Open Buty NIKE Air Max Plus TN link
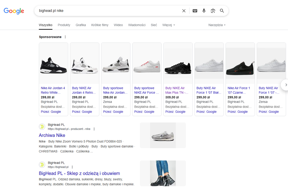Screen dimensions: 288x188 click(x=177, y=90)
